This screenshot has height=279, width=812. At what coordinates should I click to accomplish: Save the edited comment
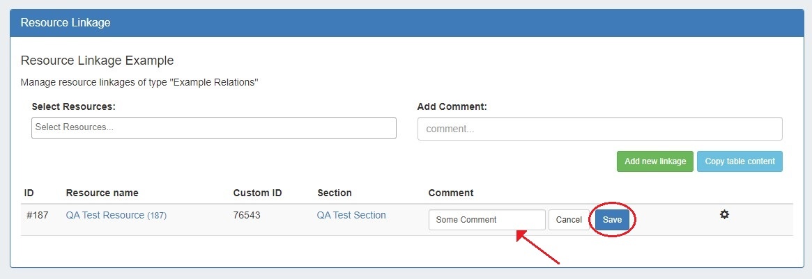click(x=612, y=220)
